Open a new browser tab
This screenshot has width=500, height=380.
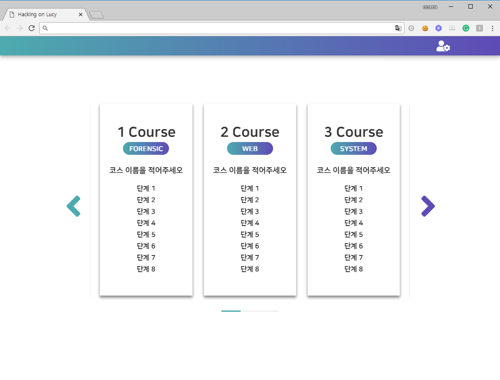(97, 15)
